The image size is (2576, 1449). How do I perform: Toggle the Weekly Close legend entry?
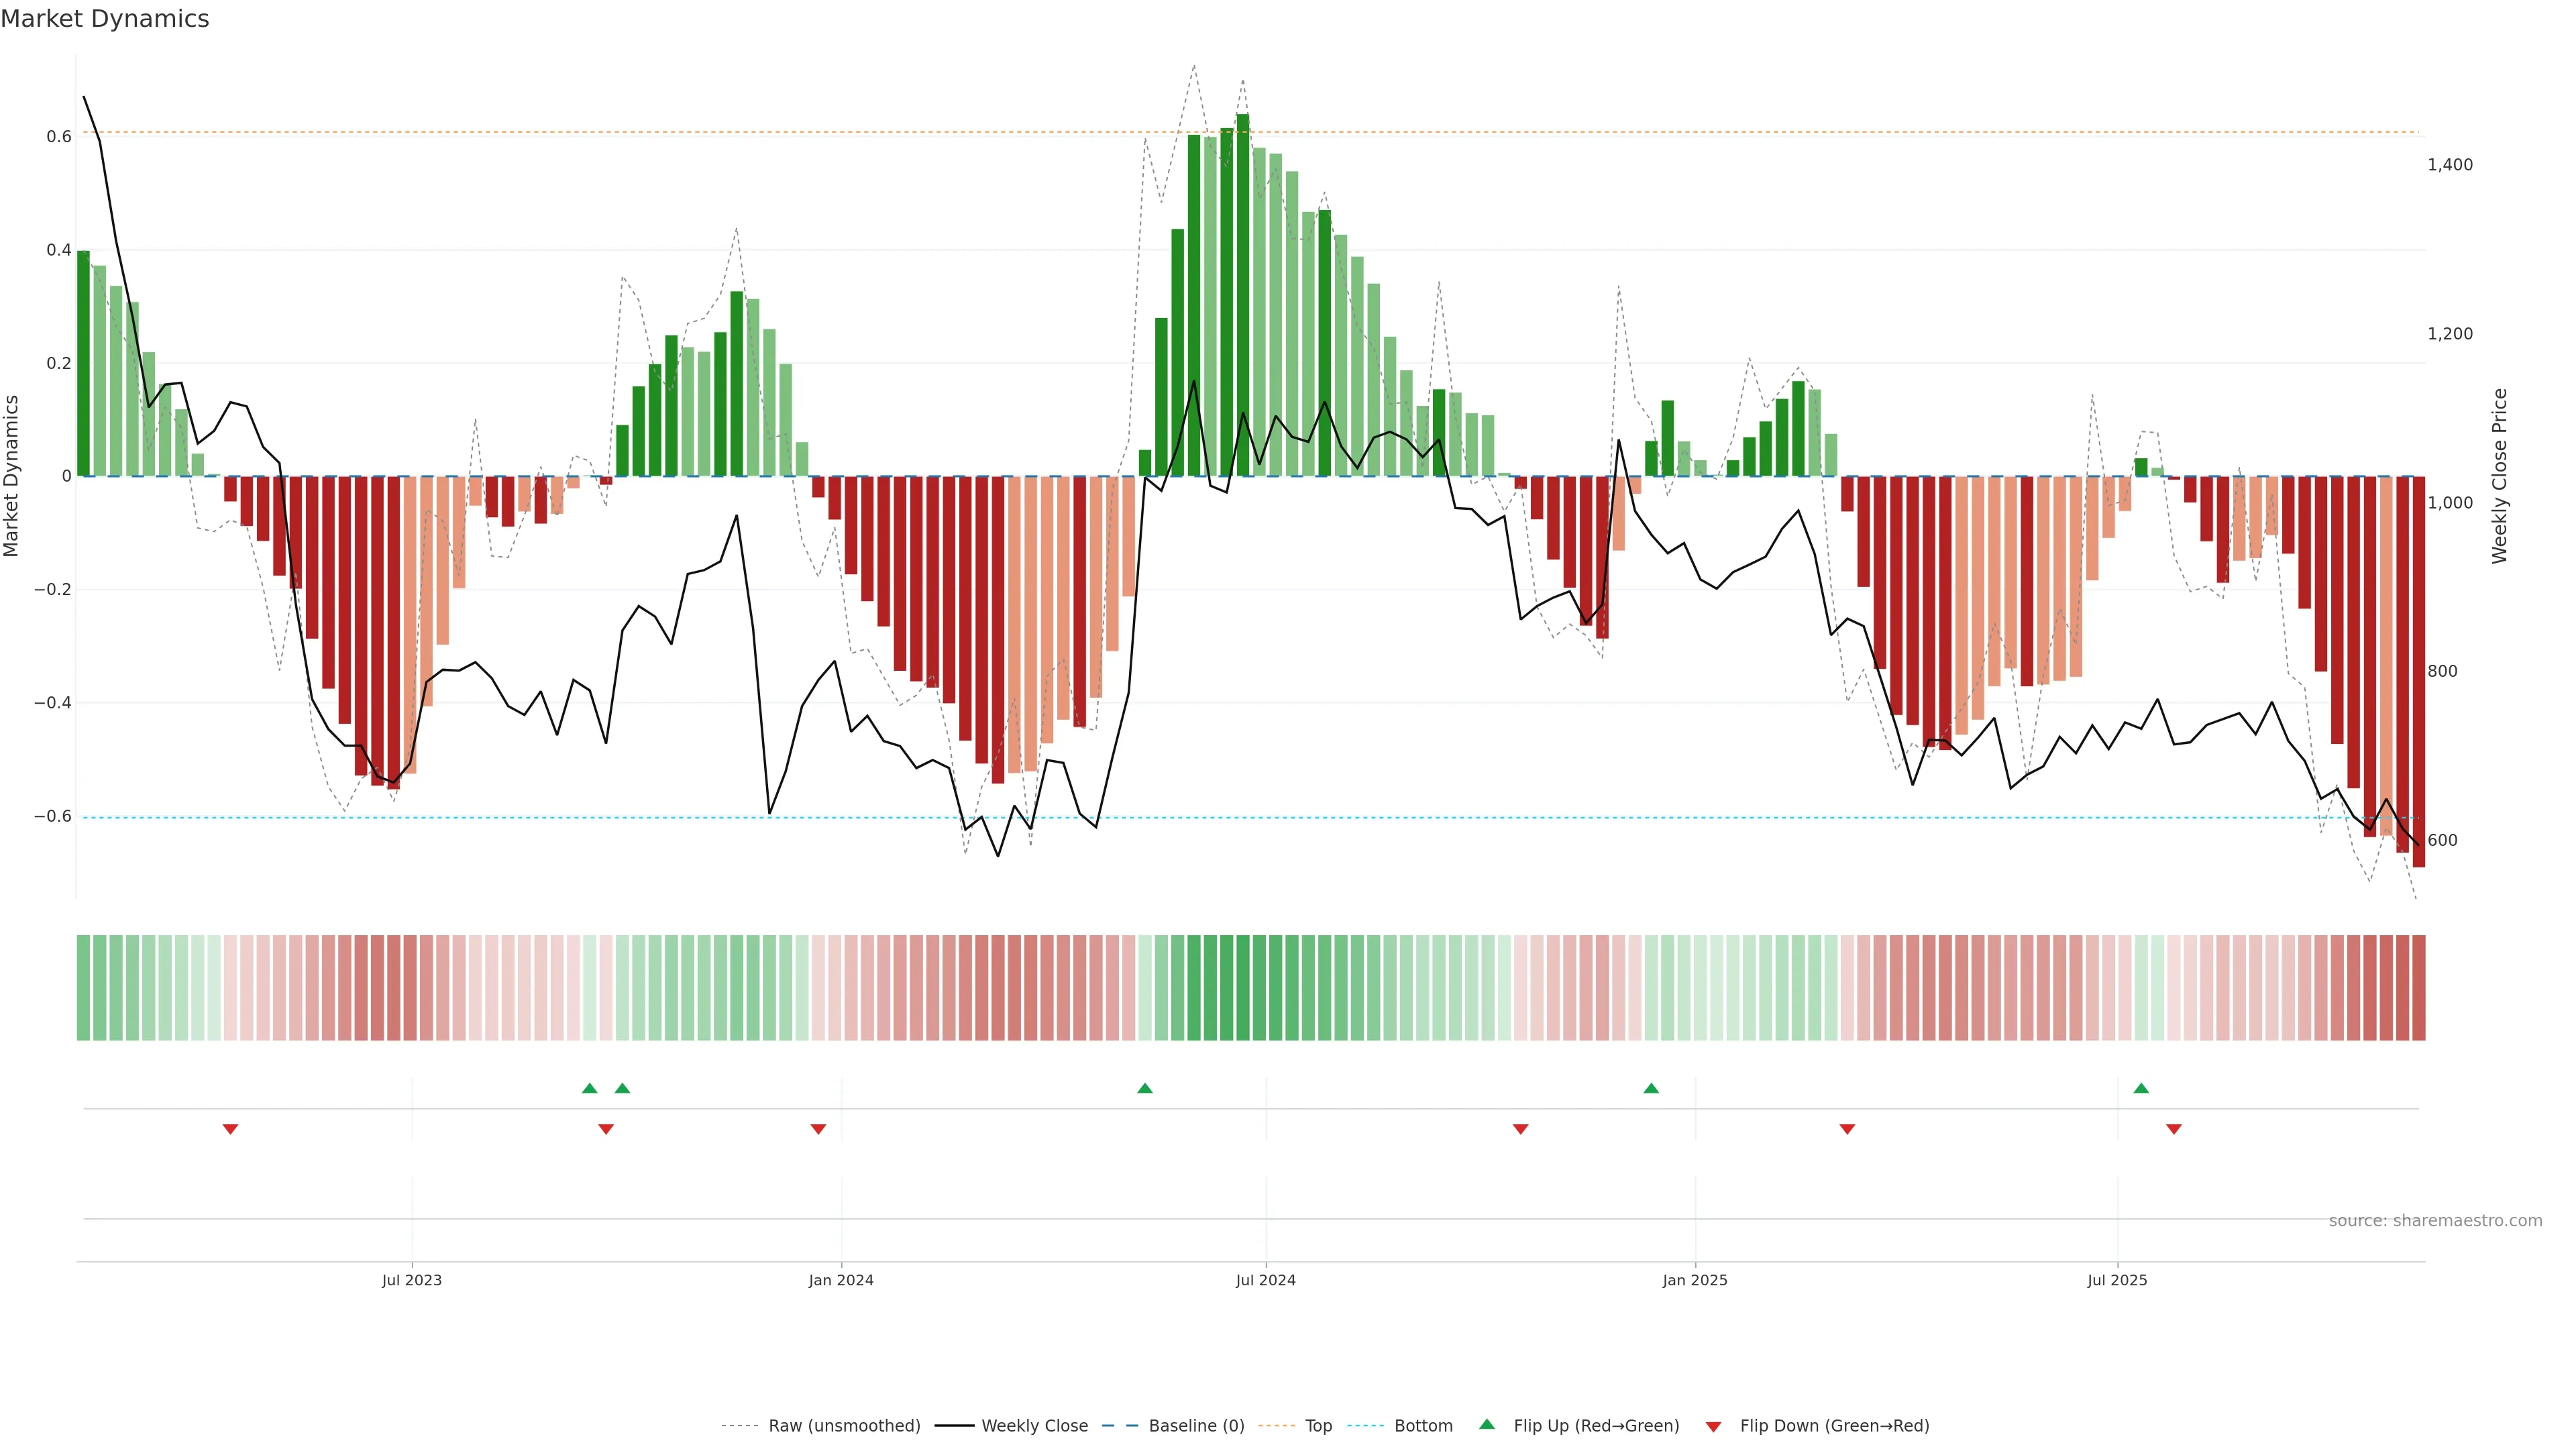[x=1034, y=1426]
